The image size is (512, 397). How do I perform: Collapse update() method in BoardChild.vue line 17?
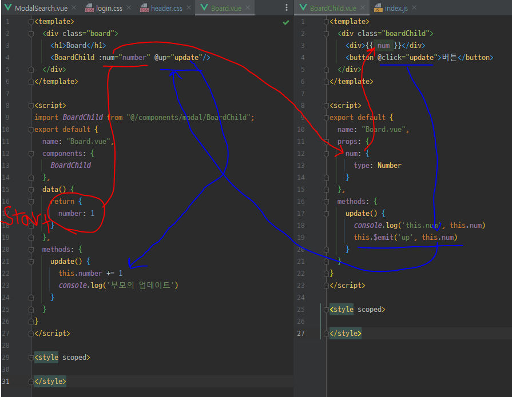coord(326,214)
